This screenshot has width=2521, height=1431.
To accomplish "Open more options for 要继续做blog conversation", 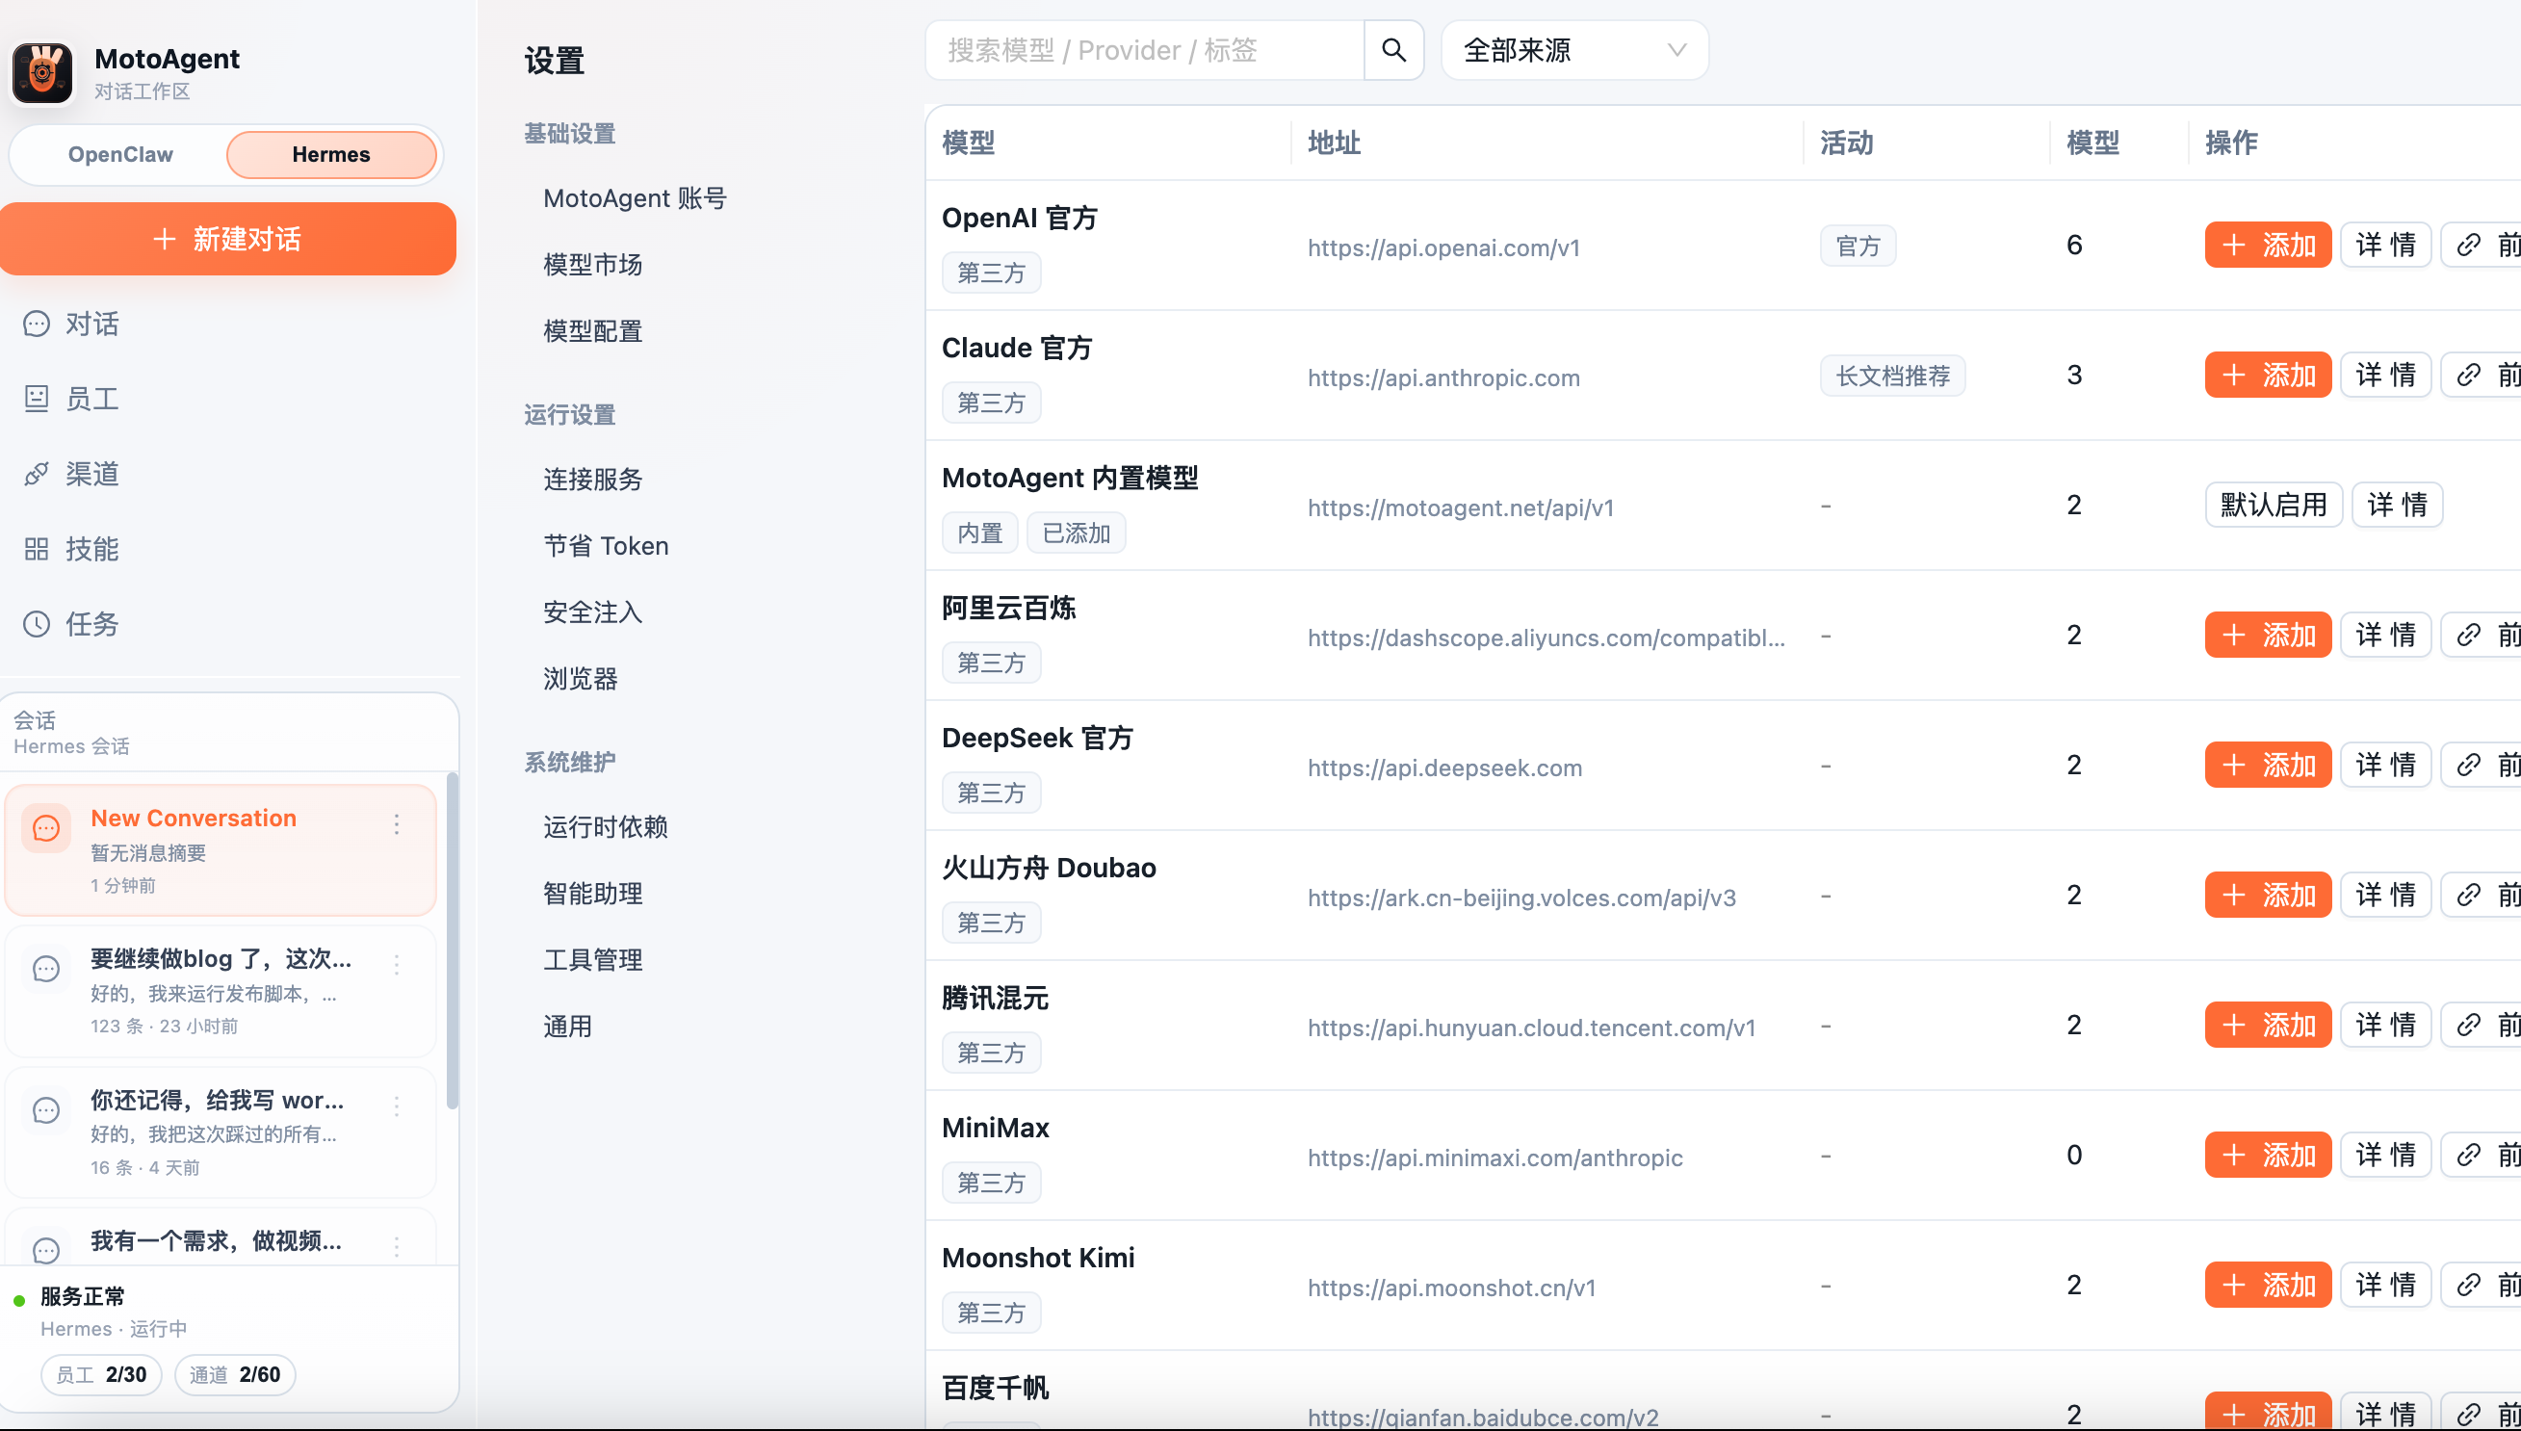I will (x=397, y=965).
